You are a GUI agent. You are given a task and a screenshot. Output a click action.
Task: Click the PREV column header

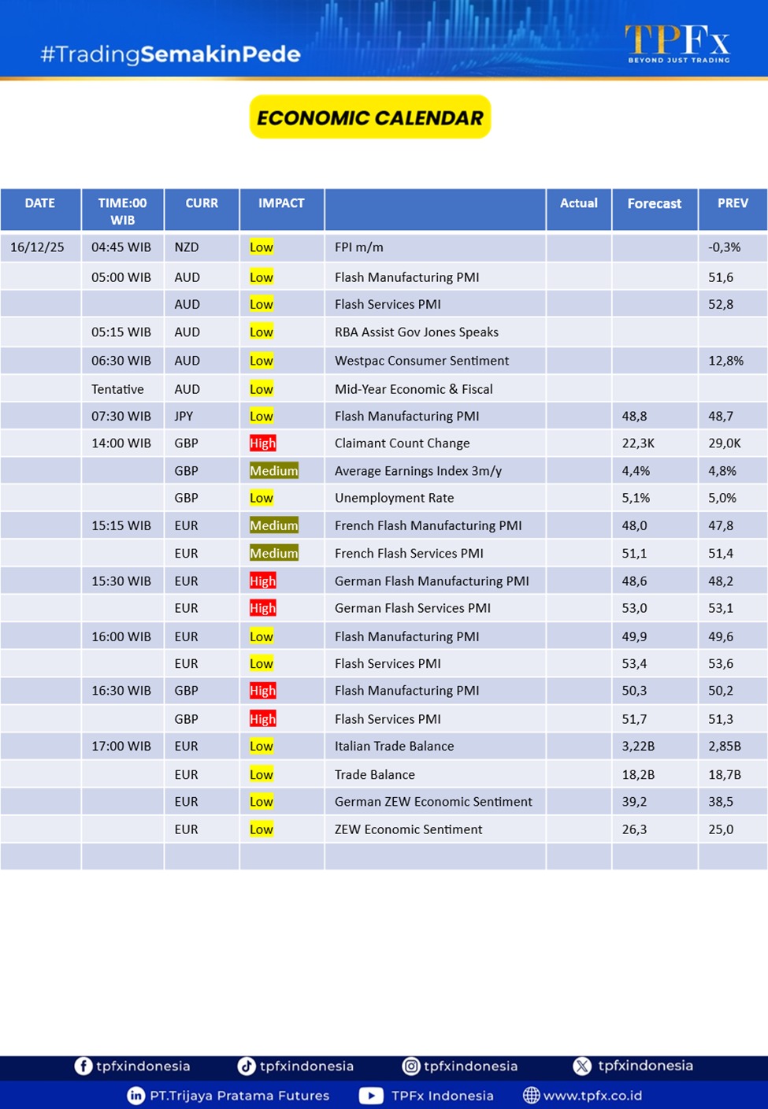click(x=732, y=203)
